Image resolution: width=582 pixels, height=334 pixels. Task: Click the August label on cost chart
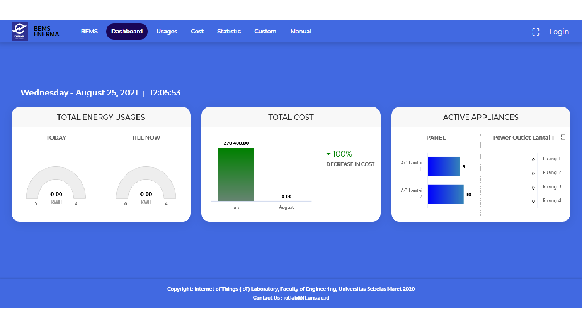[x=286, y=207]
